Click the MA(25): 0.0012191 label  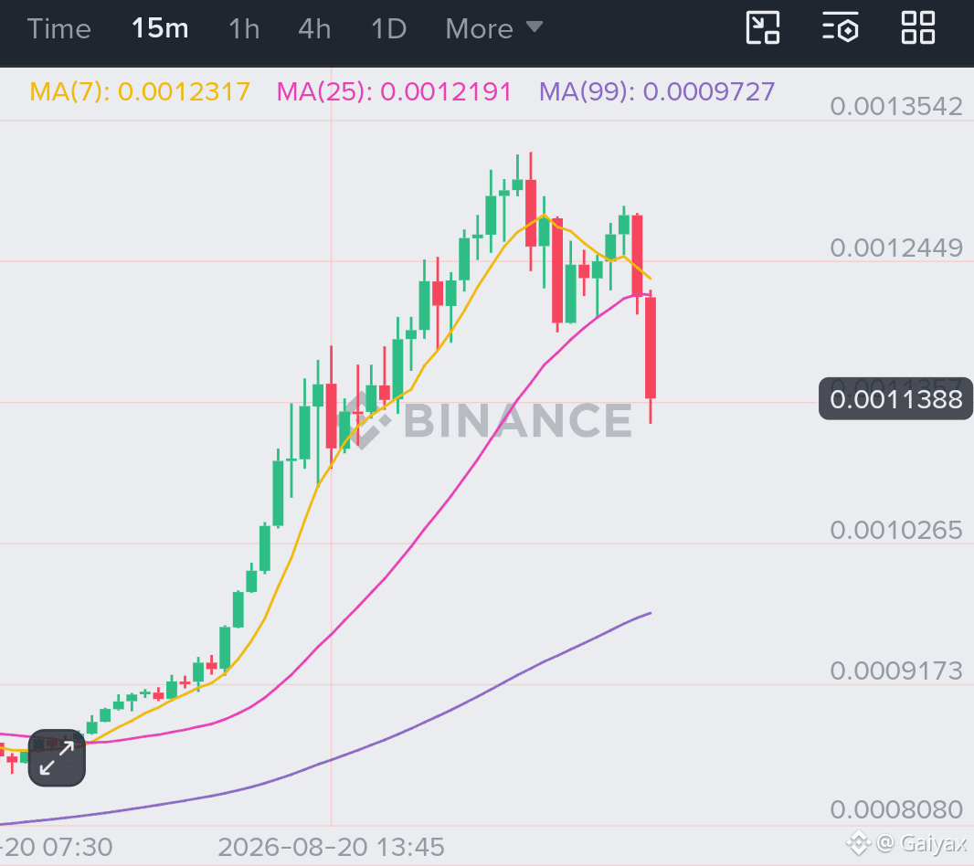pyautogui.click(x=394, y=92)
